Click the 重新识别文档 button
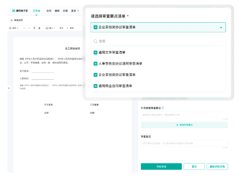The image size is (240, 182). (x=217, y=167)
